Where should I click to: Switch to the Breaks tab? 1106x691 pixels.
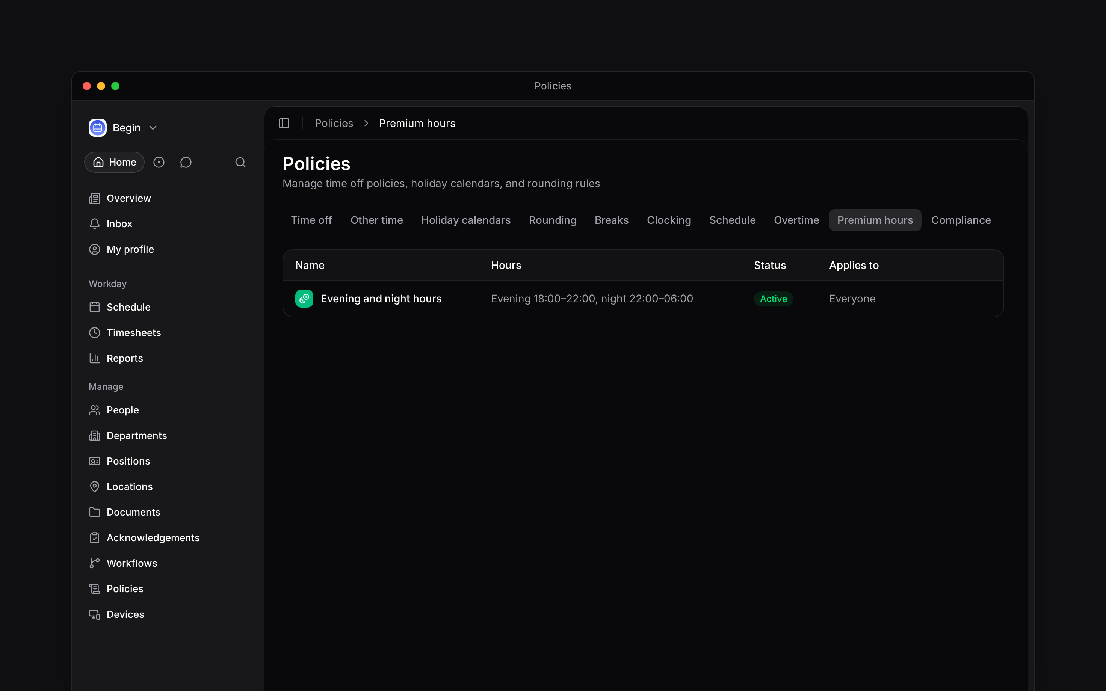pos(612,220)
